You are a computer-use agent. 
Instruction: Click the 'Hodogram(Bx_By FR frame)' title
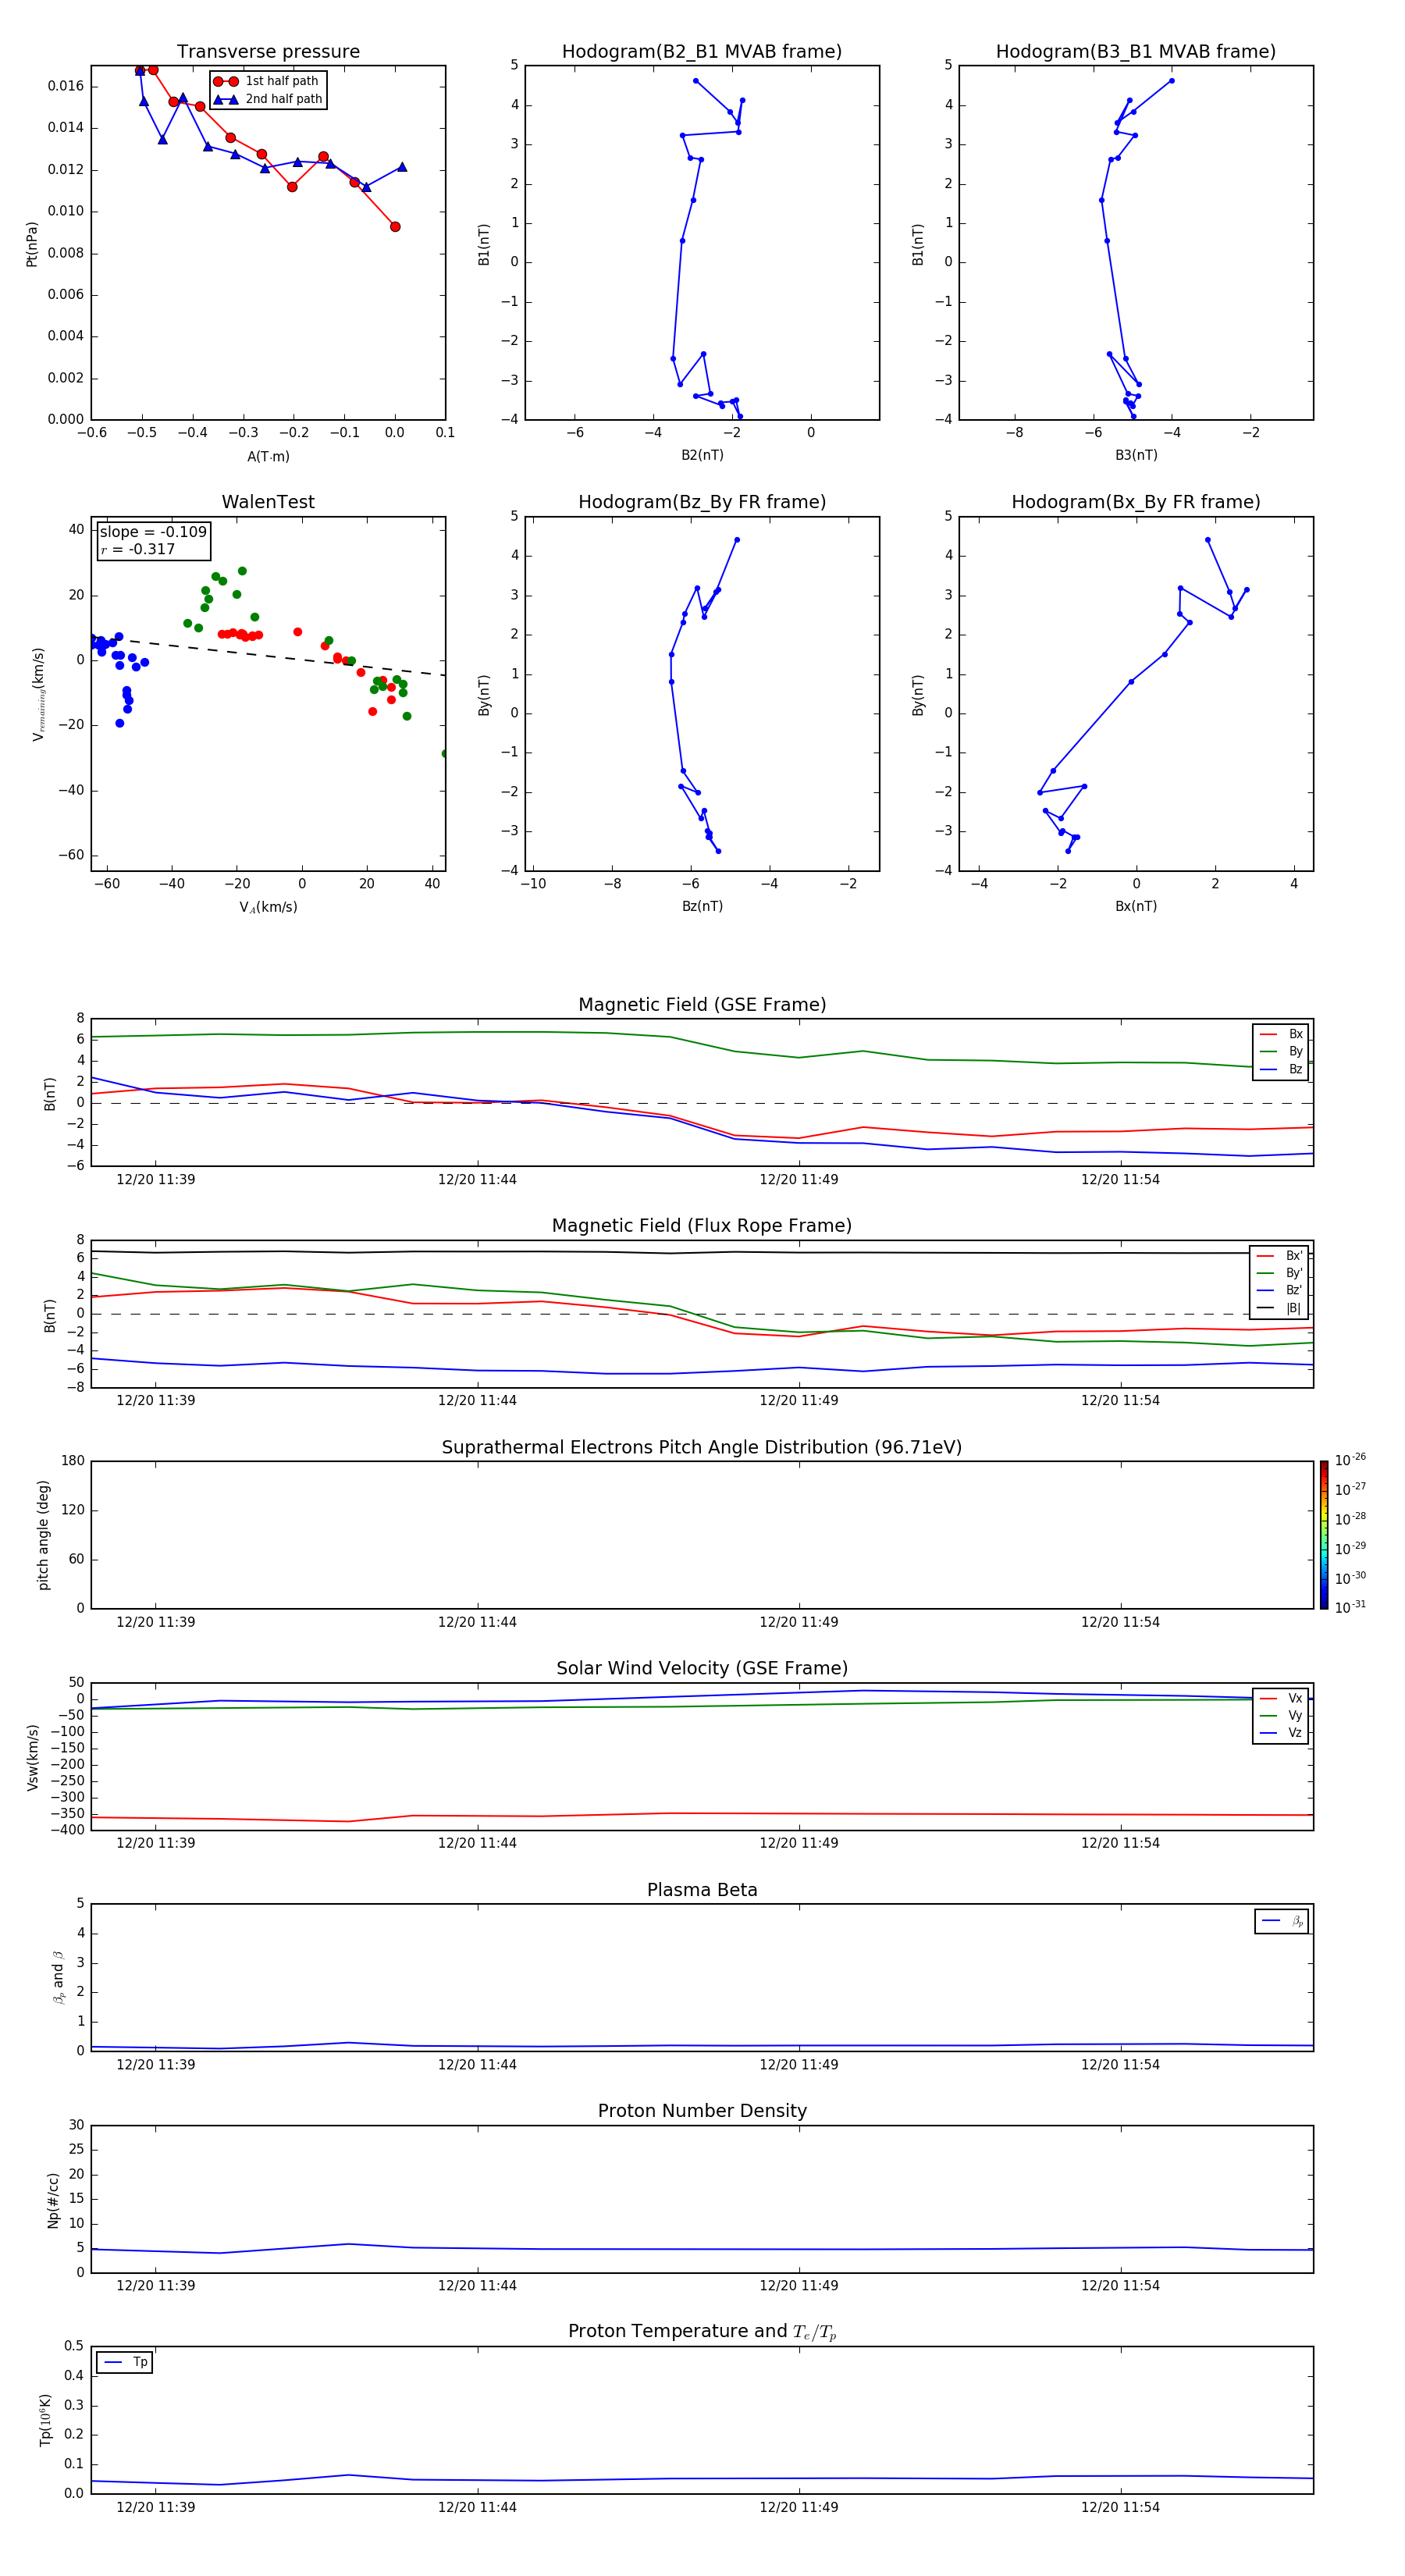tap(1135, 502)
